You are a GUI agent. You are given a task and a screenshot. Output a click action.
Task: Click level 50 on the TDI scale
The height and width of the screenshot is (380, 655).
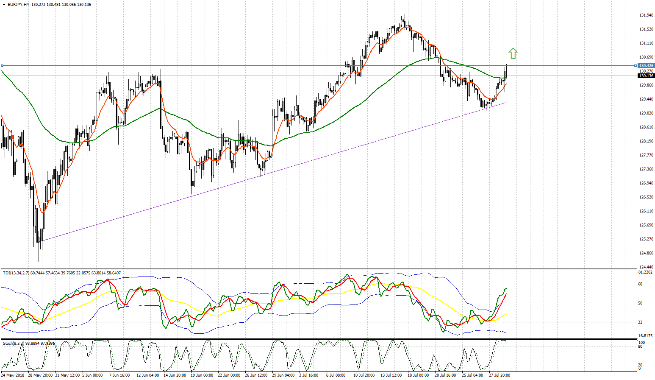[641, 303]
